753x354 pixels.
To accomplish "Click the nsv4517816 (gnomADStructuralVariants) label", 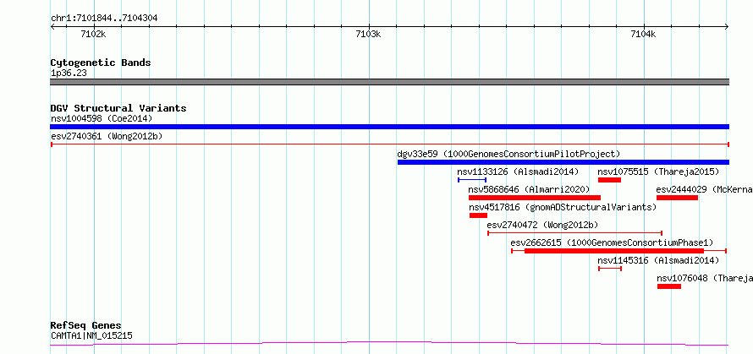I will pyautogui.click(x=563, y=207).
